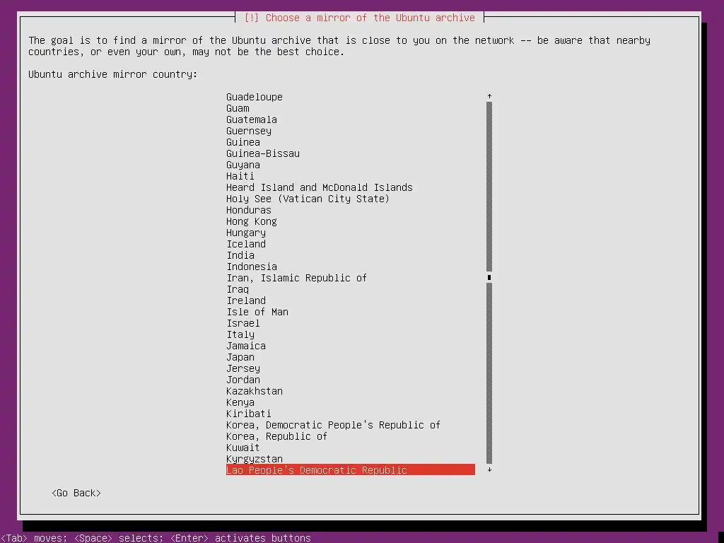724x543 pixels.
Task: Choose Jordan in the list
Action: (x=243, y=380)
